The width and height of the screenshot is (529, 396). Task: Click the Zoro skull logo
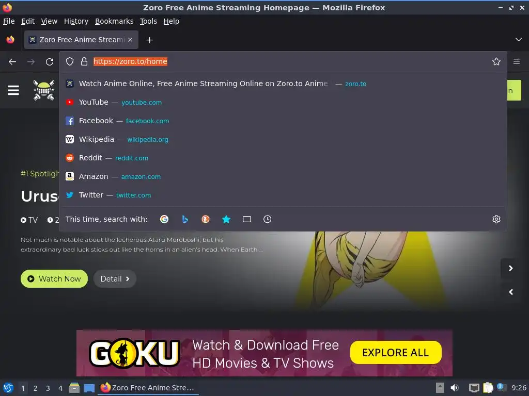point(44,90)
